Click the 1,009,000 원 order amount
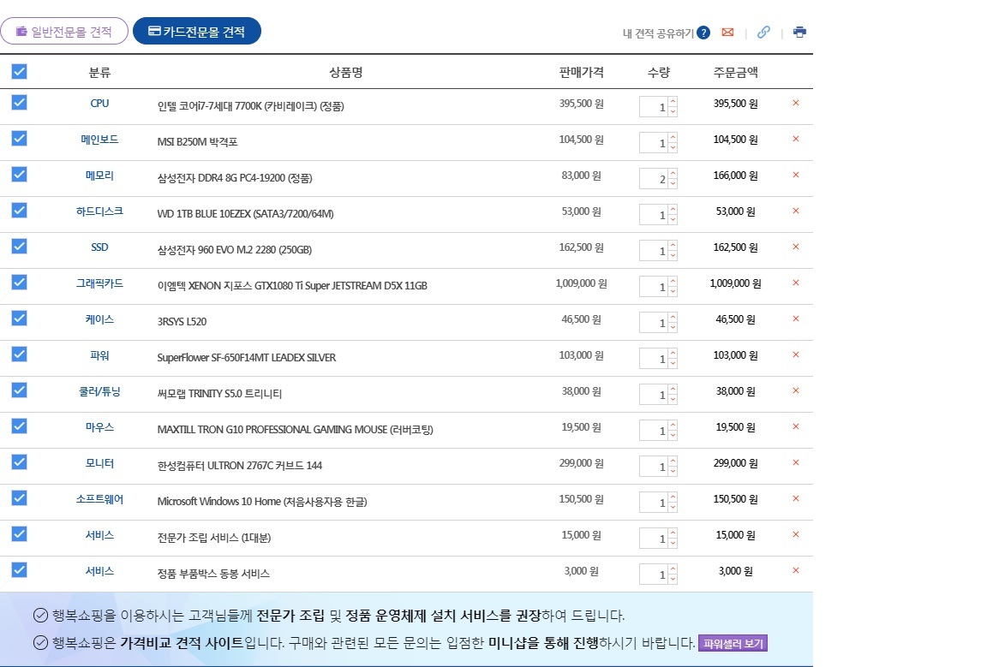The height and width of the screenshot is (667, 987). pyautogui.click(x=735, y=283)
